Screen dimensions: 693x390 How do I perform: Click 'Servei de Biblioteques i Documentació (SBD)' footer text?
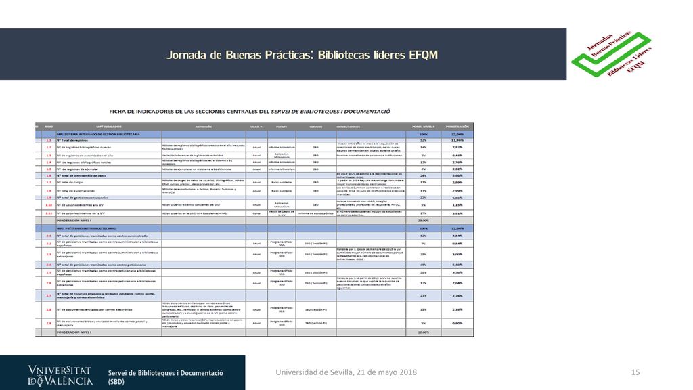point(165,377)
